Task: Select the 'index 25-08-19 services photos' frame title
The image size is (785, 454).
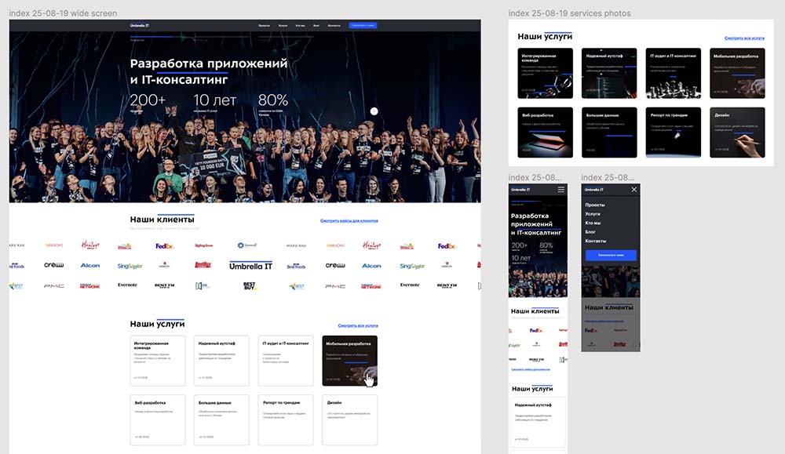Action: click(569, 13)
